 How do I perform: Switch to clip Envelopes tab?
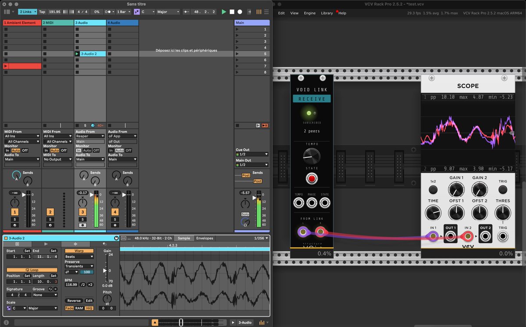click(x=205, y=238)
